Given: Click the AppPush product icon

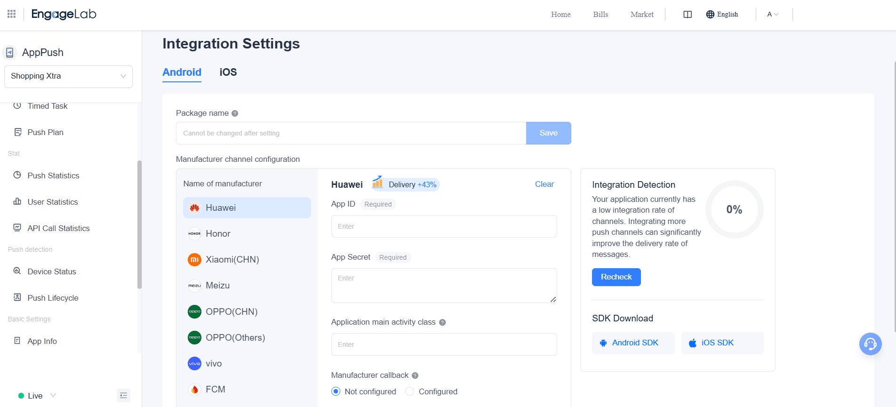Looking at the screenshot, I should click(x=10, y=53).
